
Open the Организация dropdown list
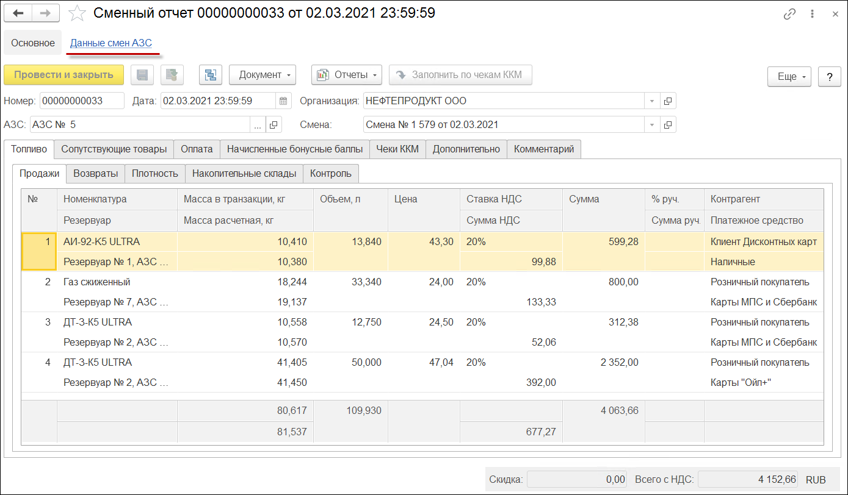click(652, 101)
